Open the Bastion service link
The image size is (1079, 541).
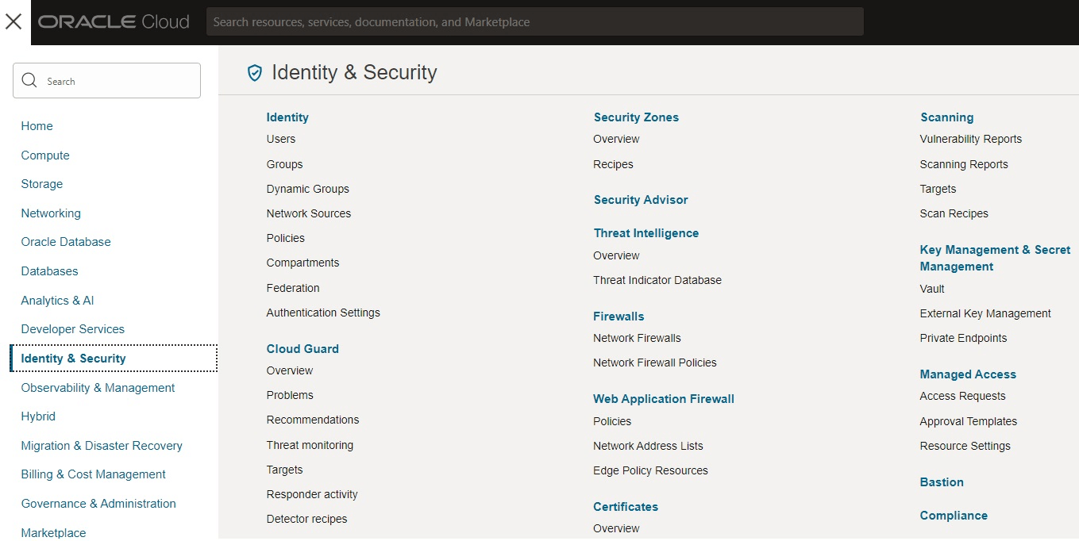942,482
